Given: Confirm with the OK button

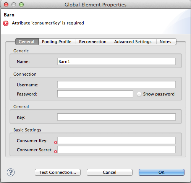Looking at the screenshot, I should [x=162, y=172].
